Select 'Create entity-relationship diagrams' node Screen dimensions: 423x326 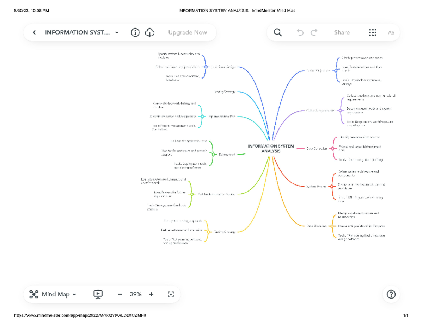tap(361, 226)
